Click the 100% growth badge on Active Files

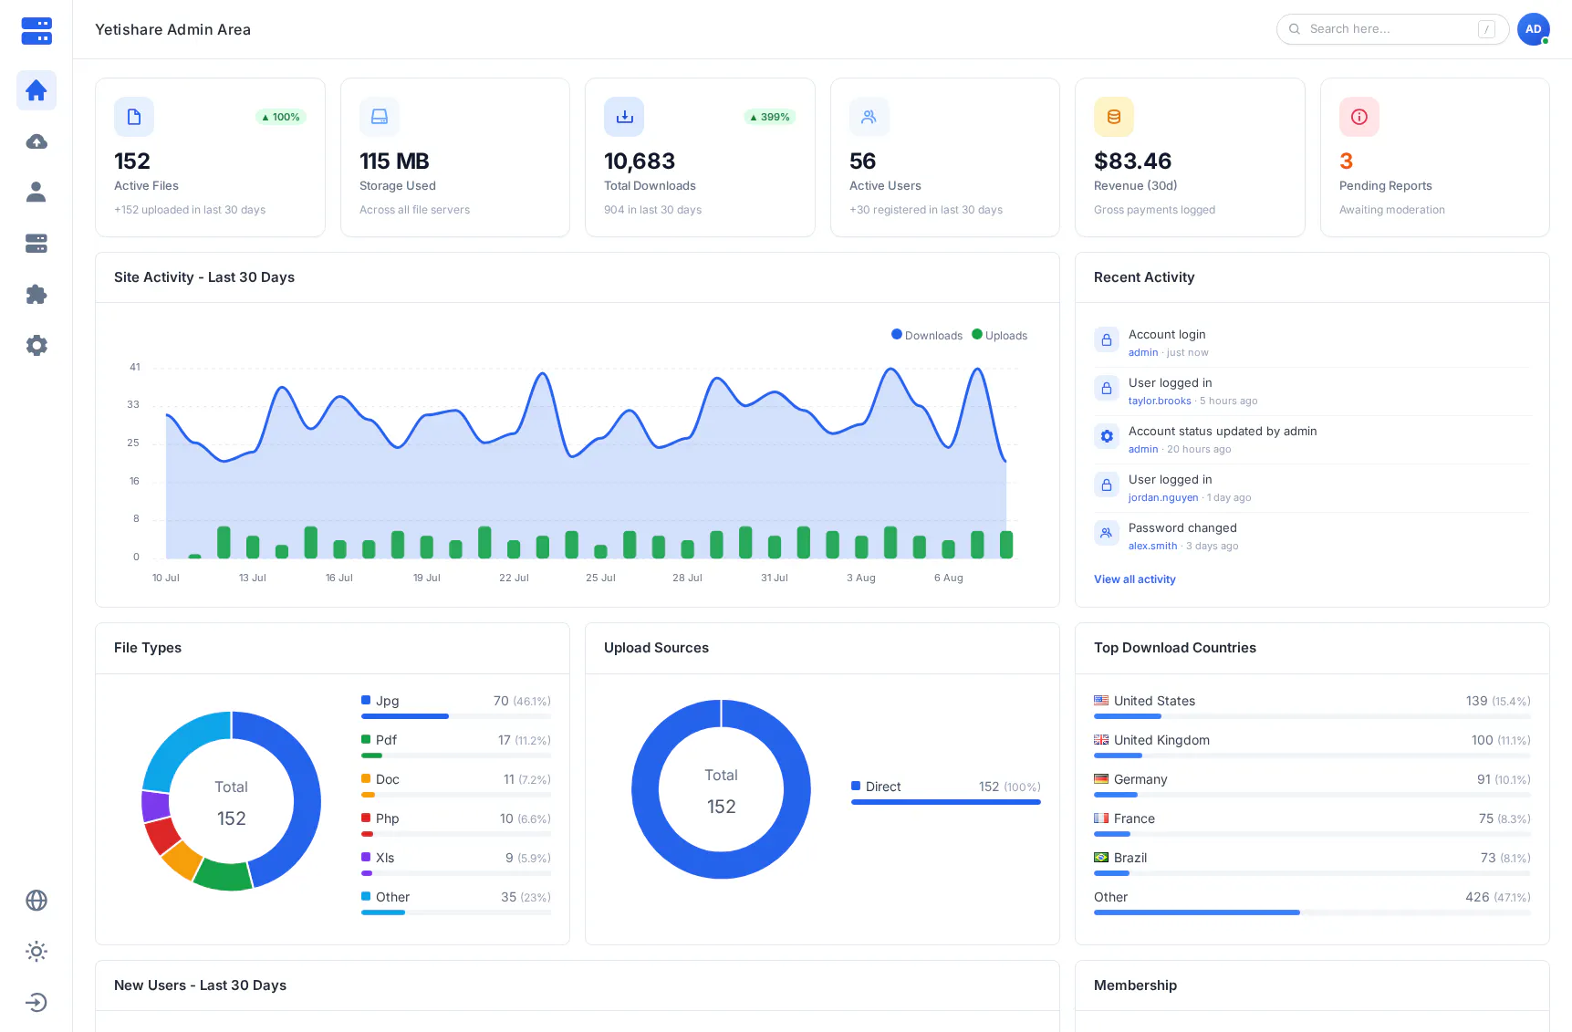[281, 117]
